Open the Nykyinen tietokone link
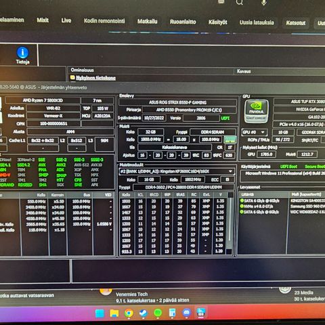325x325 pixels. click(x=95, y=78)
